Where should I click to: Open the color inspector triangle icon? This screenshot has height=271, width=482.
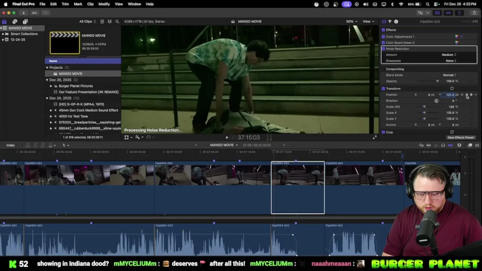[x=390, y=21]
